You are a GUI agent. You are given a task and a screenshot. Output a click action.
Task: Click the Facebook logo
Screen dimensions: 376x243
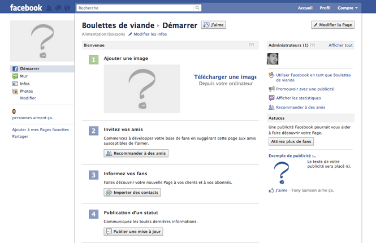click(x=26, y=8)
